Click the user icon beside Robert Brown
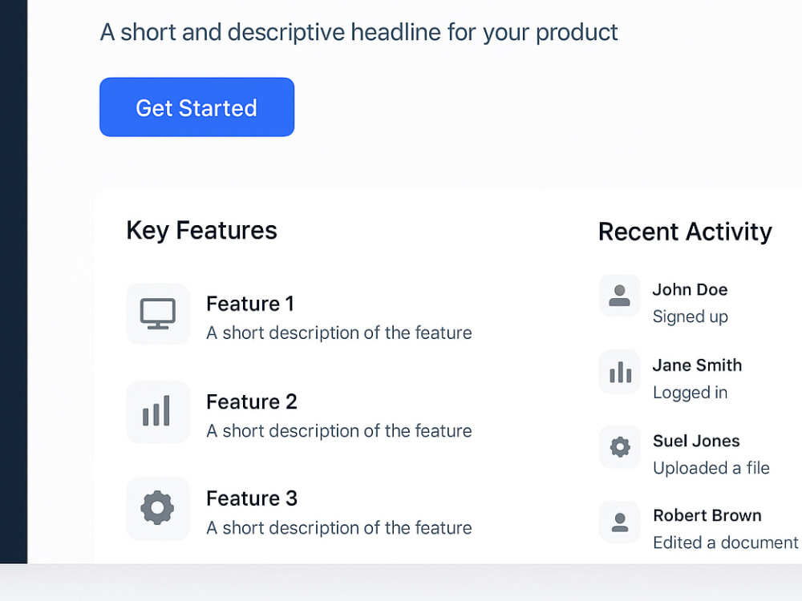This screenshot has width=802, height=601. pyautogui.click(x=619, y=522)
